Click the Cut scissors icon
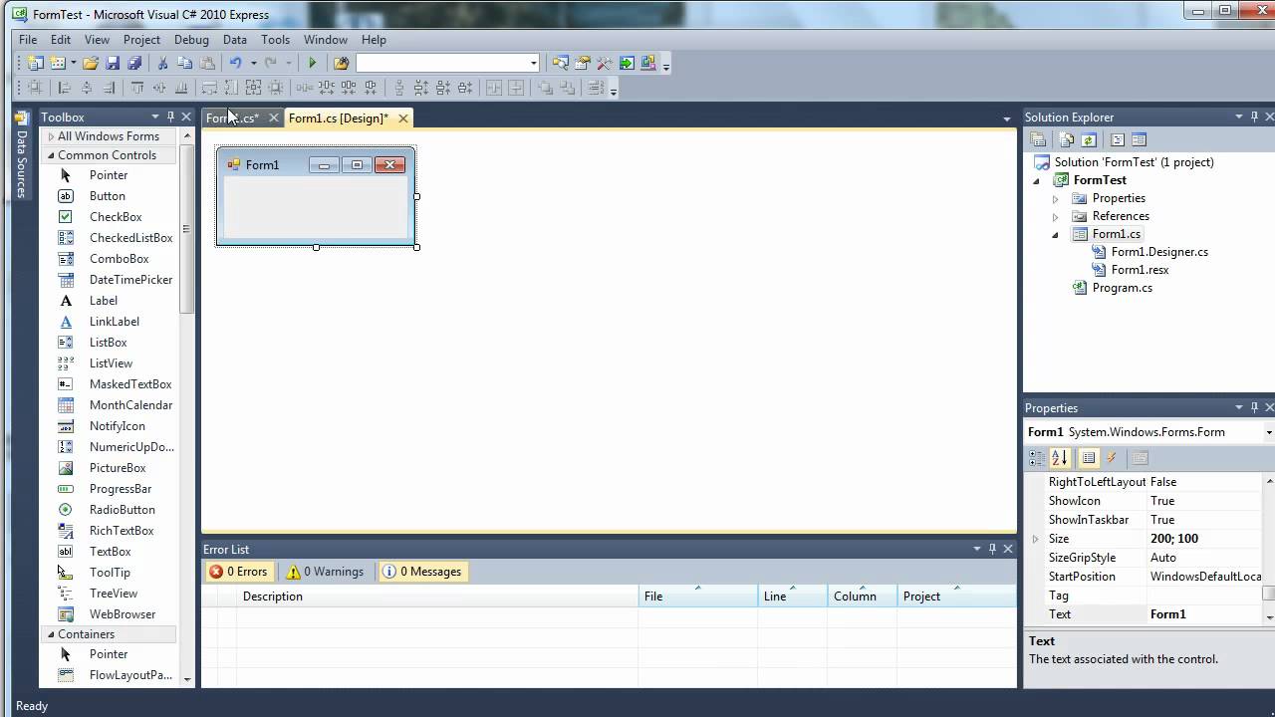This screenshot has height=717, width=1275. click(x=162, y=63)
